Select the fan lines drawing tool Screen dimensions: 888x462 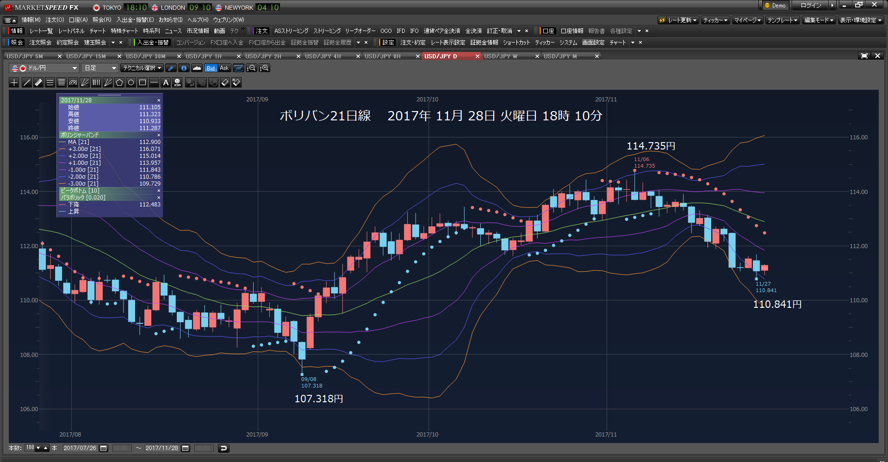point(85,82)
